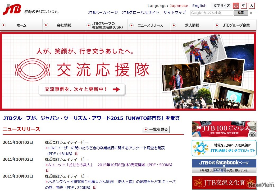Switch site language to English
The width and height of the screenshot is (278, 191).
coord(199,6)
